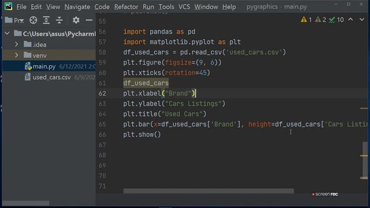The height and width of the screenshot is (208, 370).
Task: Go to next highlighted error arrow
Action: [x=362, y=20]
